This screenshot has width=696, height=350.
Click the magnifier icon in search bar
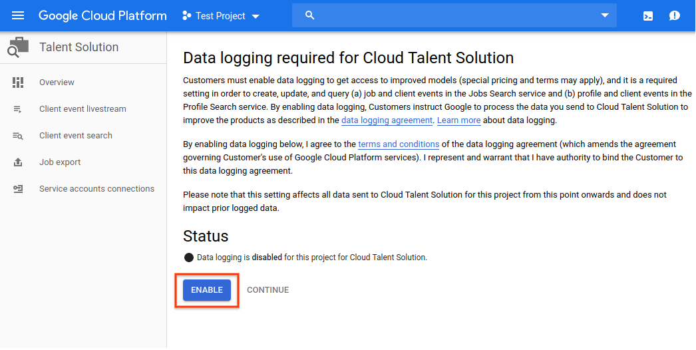(309, 16)
